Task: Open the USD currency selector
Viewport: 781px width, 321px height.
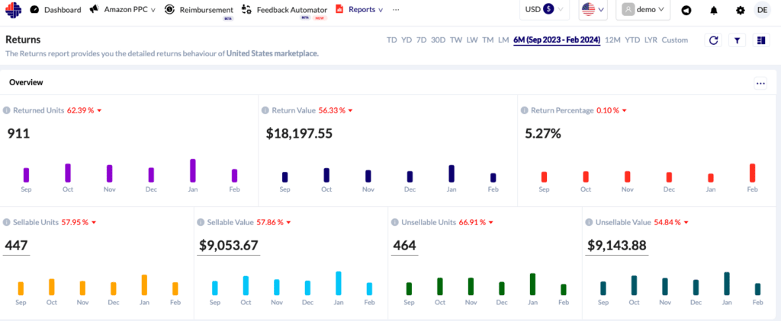Action: click(545, 9)
